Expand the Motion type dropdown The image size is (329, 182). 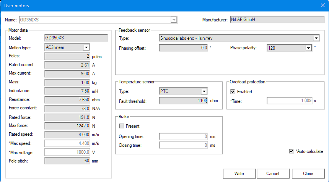point(86,47)
